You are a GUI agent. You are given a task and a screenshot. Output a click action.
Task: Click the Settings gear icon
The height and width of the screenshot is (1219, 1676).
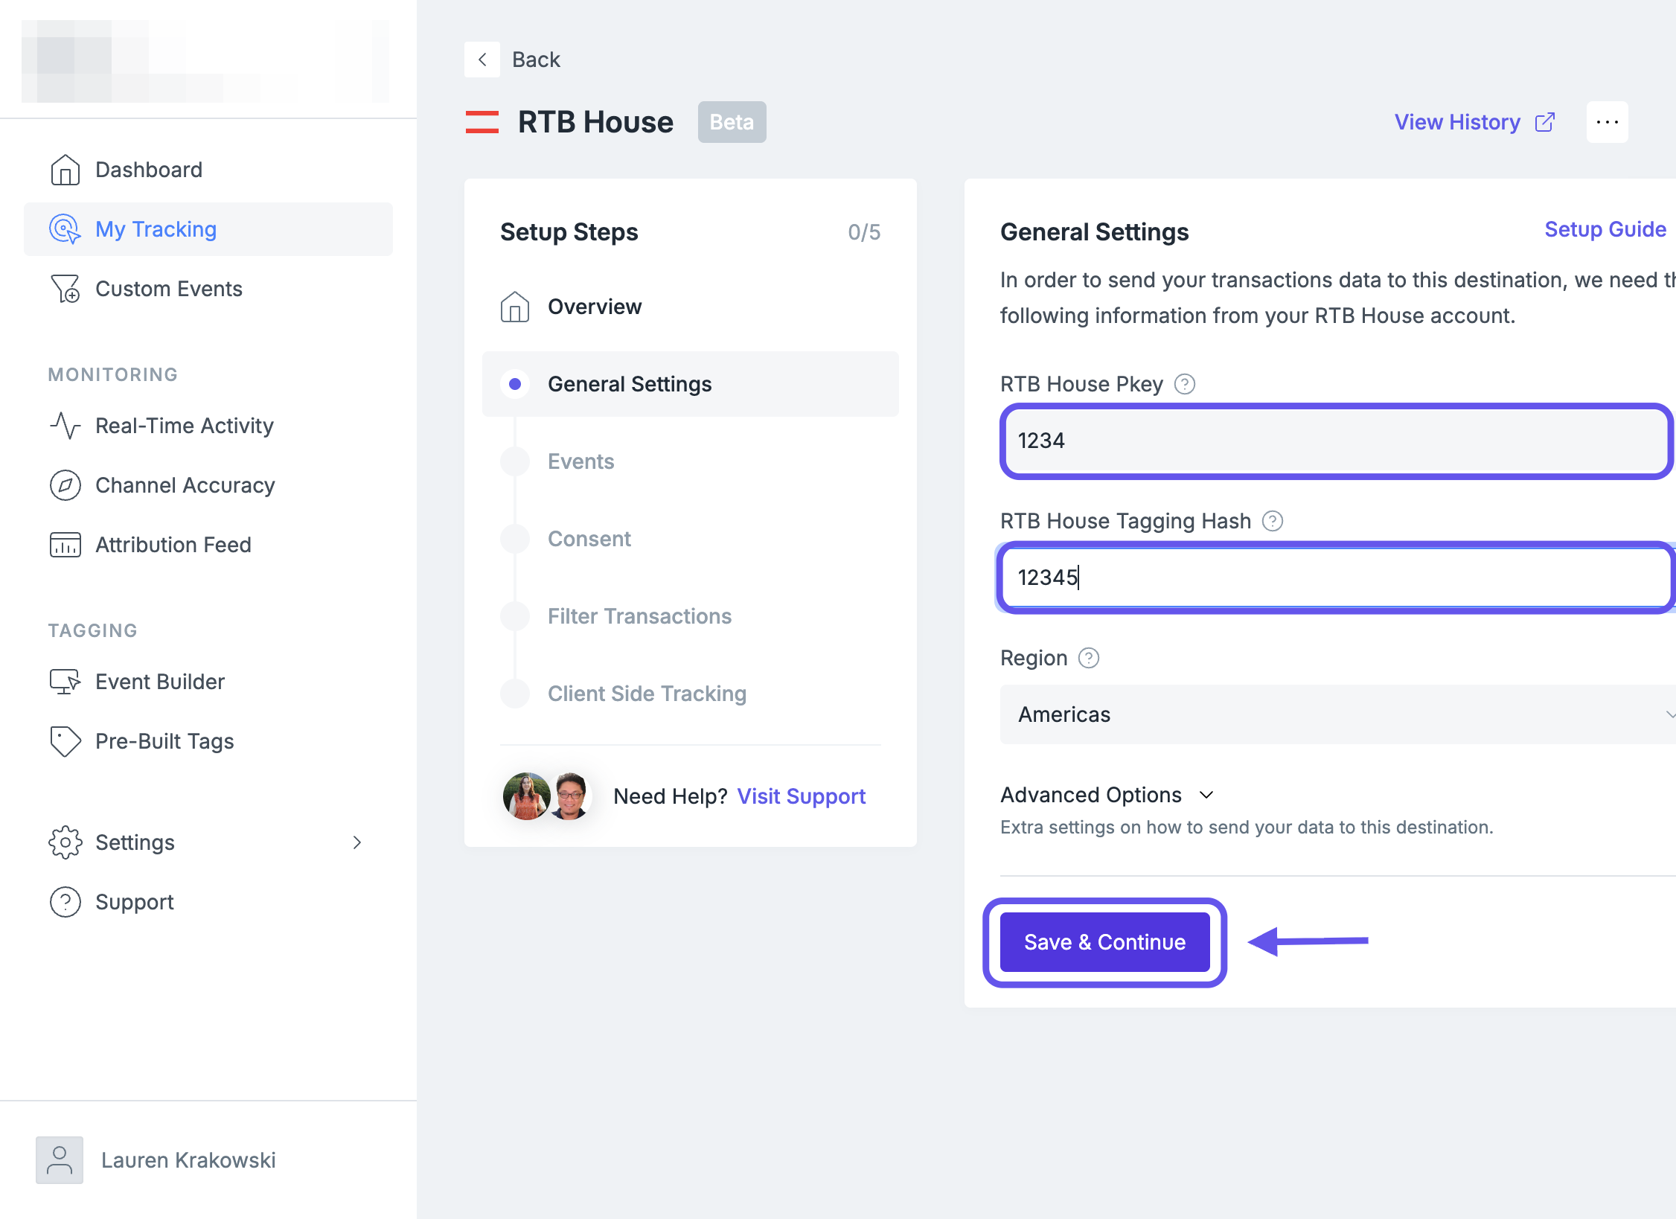point(65,842)
